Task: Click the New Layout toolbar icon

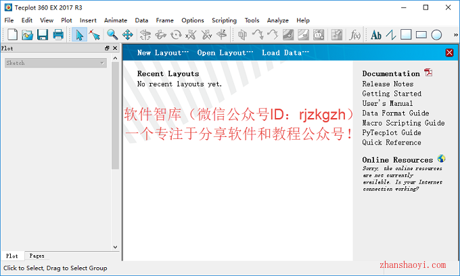Action: click(x=12, y=34)
